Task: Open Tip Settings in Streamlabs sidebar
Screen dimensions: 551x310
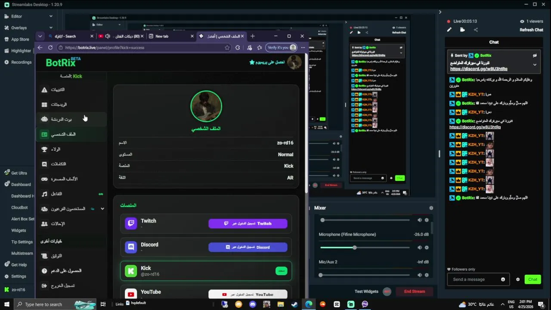Action: [22, 242]
